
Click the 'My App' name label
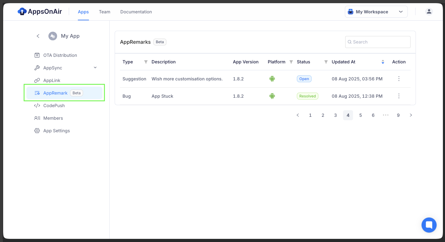(x=70, y=36)
